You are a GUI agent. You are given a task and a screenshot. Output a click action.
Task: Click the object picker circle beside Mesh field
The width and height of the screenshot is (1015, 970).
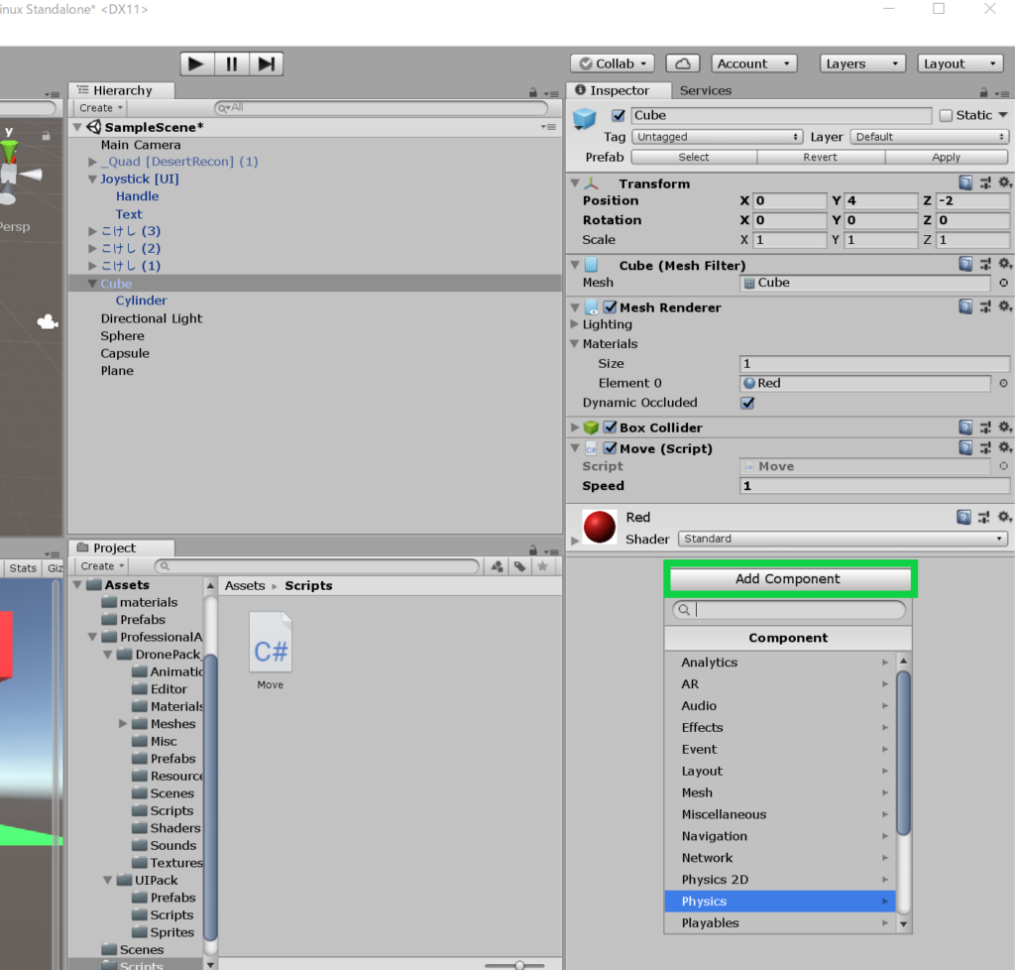tap(1003, 283)
